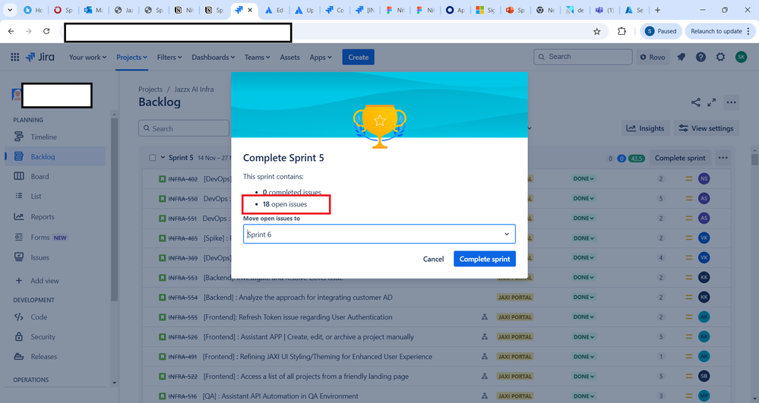The height and width of the screenshot is (403, 759).
Task: Open the SK profile avatar
Action: pyautogui.click(x=741, y=57)
